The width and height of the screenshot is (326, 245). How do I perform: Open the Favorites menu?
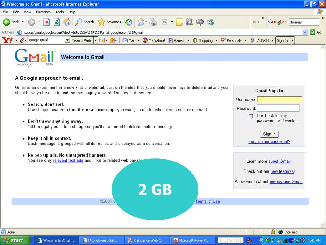tap(43, 12)
